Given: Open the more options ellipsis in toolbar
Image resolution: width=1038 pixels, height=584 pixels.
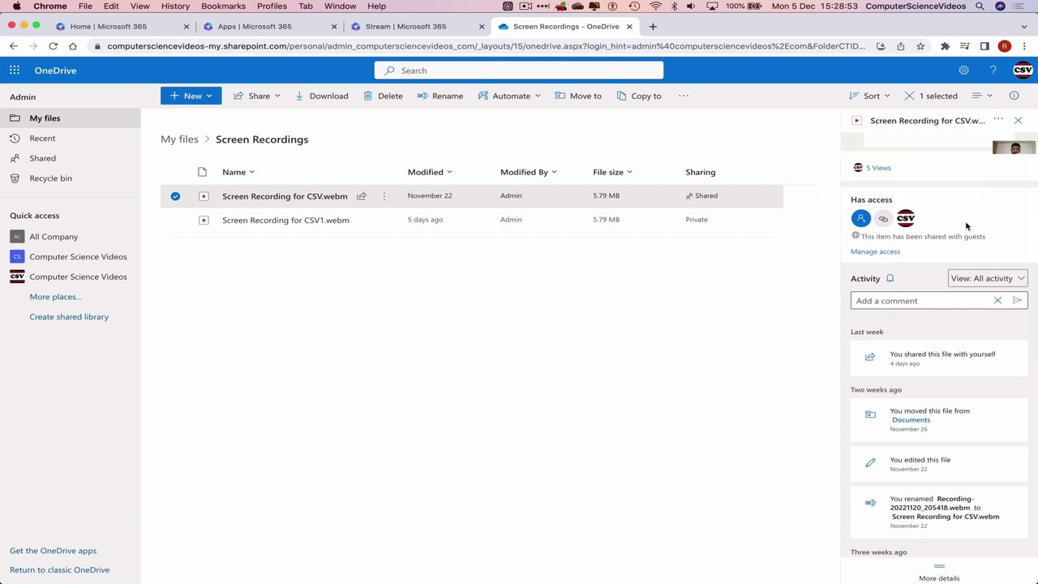Looking at the screenshot, I should click(x=684, y=96).
